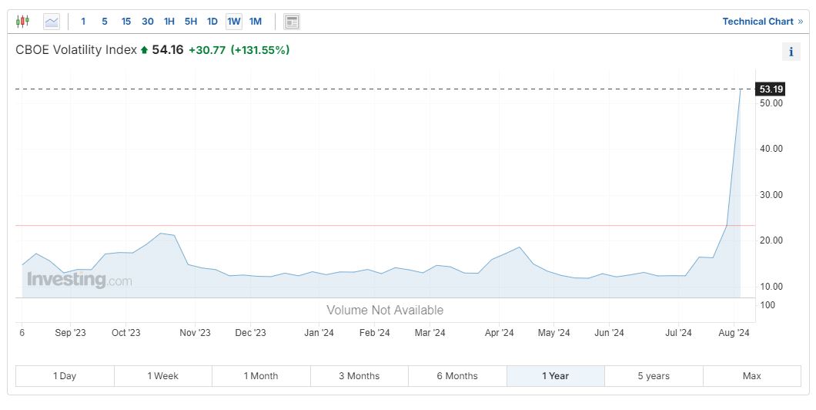
Task: Switch to 1D interval
Action: pyautogui.click(x=212, y=22)
